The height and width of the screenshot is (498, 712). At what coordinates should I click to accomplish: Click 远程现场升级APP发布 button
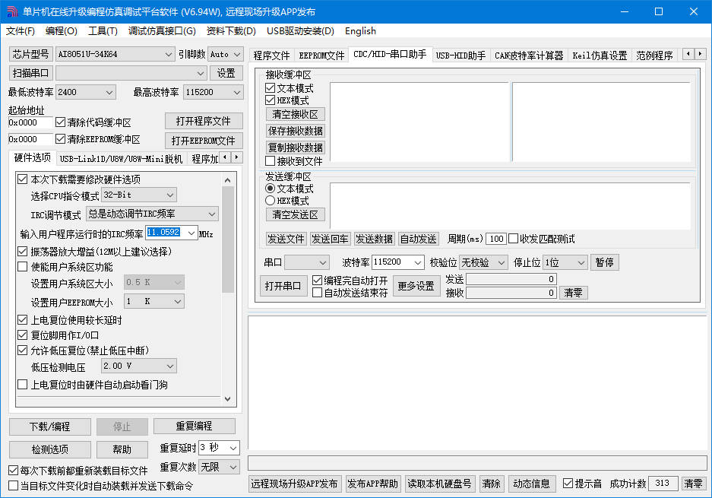[294, 484]
